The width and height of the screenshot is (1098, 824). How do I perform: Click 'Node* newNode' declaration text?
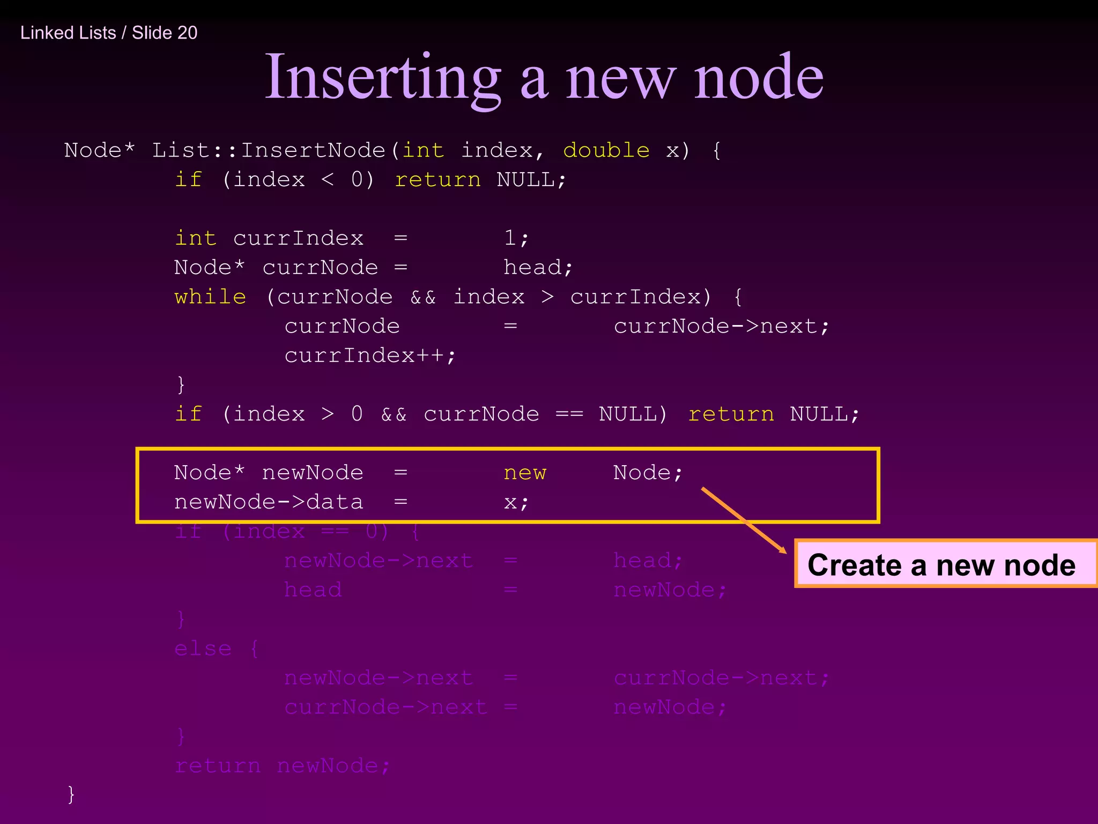coord(268,473)
